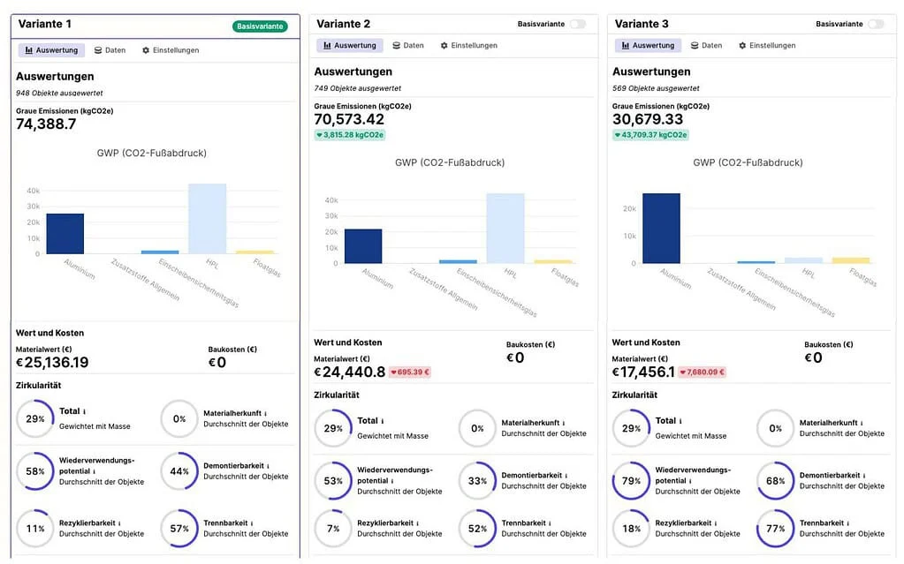Click info icon next to Total in Variante 1
This screenshot has width=904, height=564.
click(x=85, y=412)
